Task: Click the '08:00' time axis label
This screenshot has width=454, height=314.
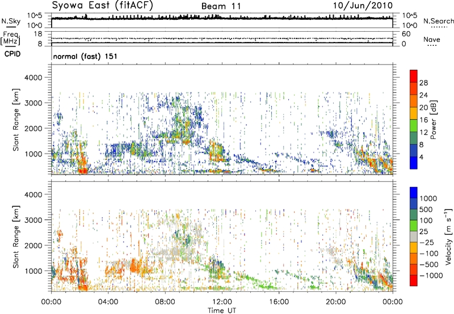Action: click(165, 302)
